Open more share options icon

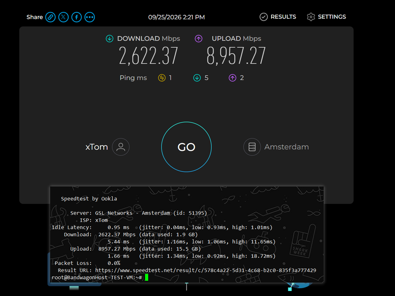90,17
